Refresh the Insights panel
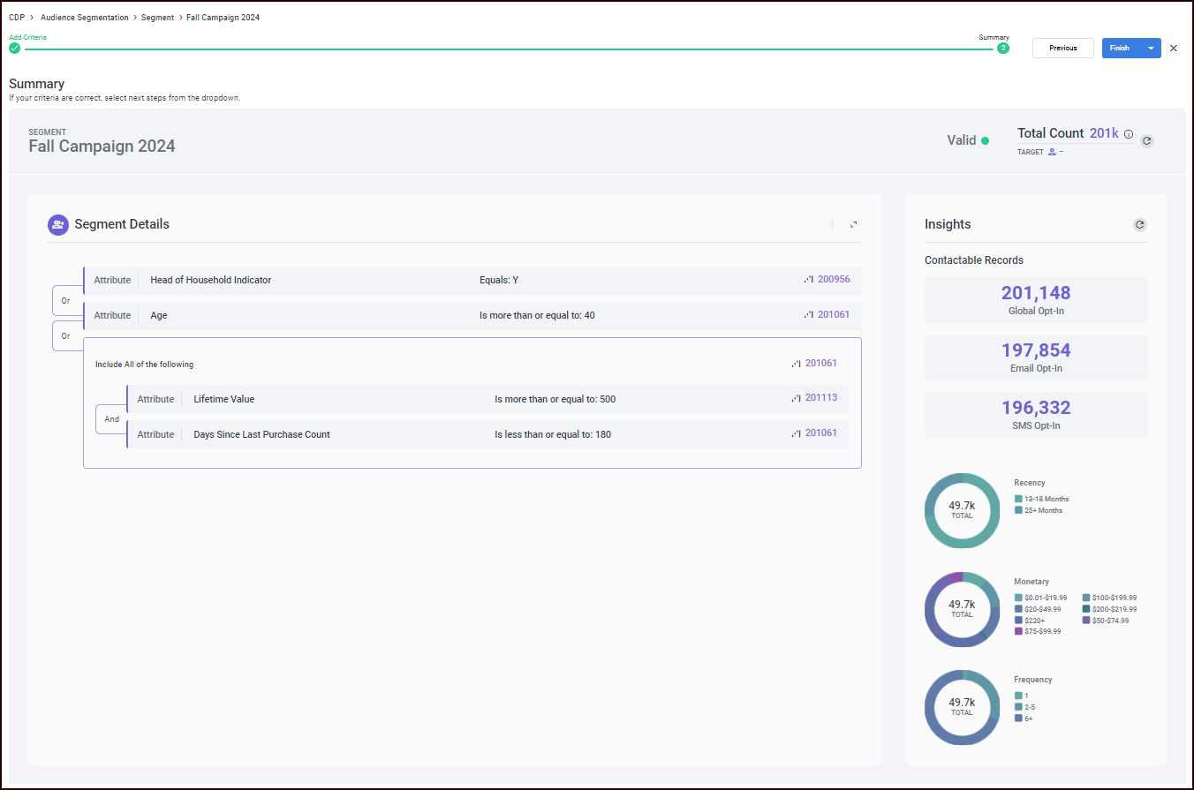Image resolution: width=1194 pixels, height=790 pixels. pyautogui.click(x=1139, y=225)
